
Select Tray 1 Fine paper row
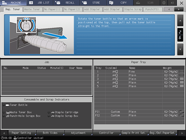[x=139, y=71]
